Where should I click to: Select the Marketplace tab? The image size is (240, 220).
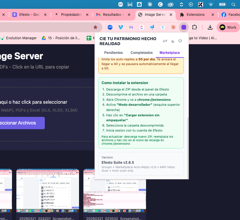point(169,53)
